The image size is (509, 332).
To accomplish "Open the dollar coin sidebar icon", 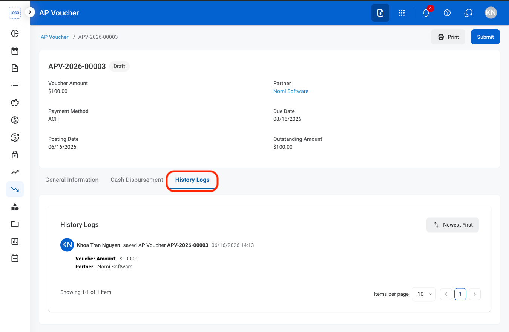I will click(15, 120).
